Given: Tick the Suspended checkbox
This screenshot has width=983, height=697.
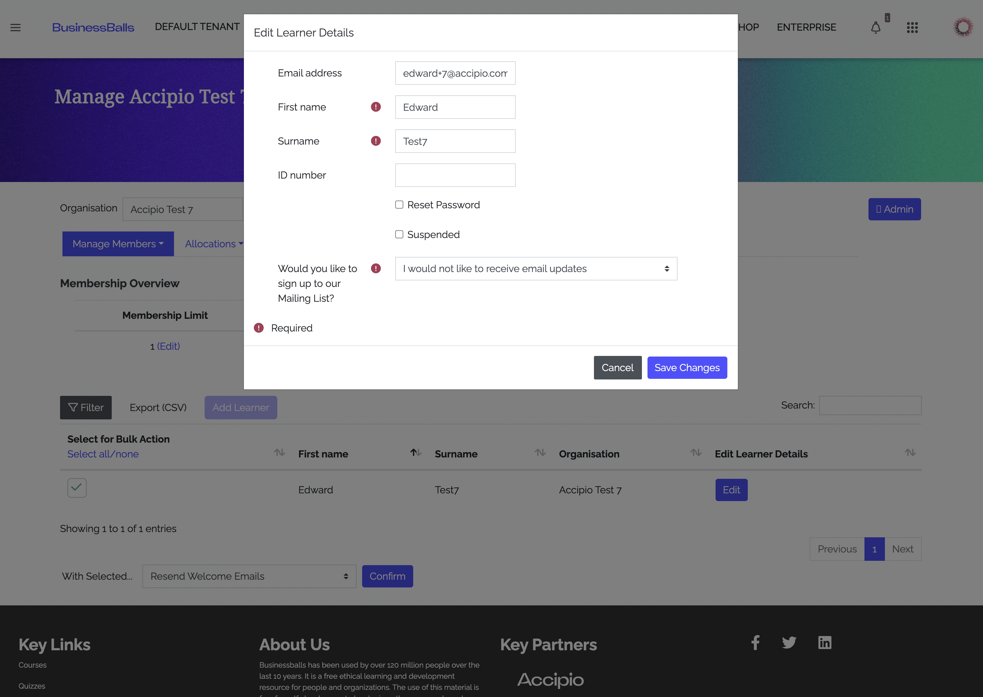Looking at the screenshot, I should click(x=400, y=234).
